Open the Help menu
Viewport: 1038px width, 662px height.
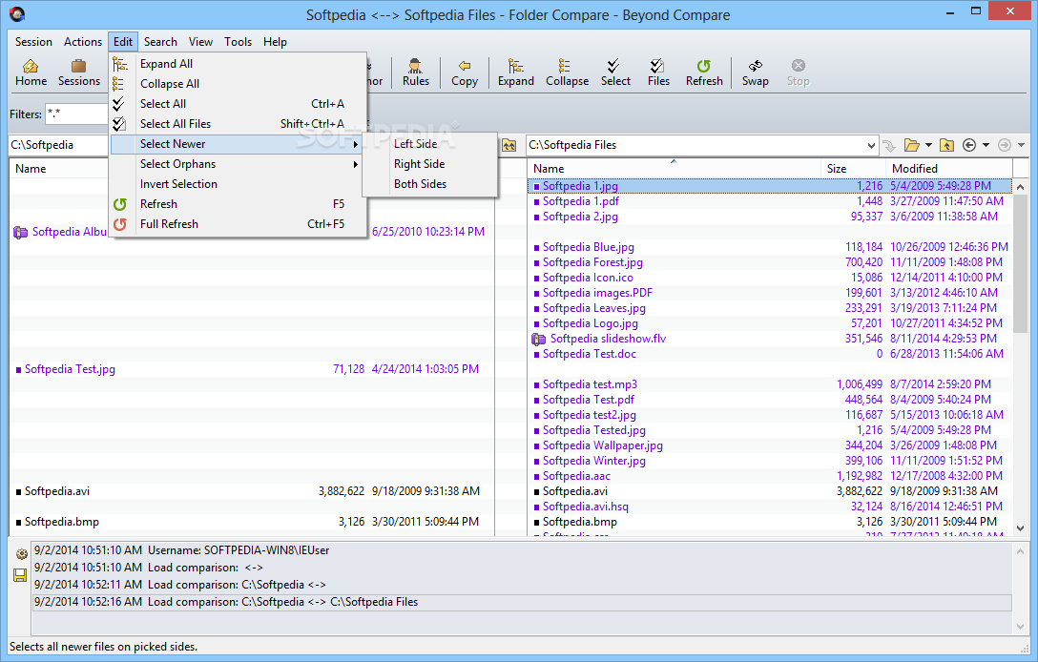[x=275, y=42]
